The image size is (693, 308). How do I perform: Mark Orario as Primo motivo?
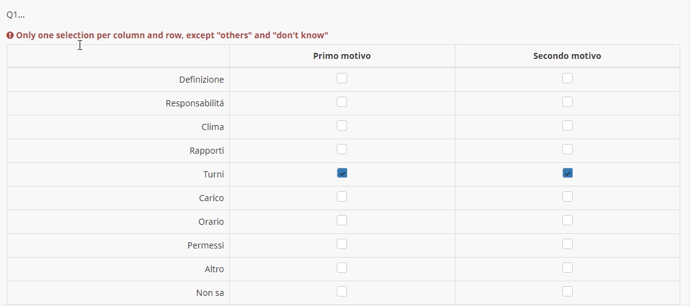point(342,221)
